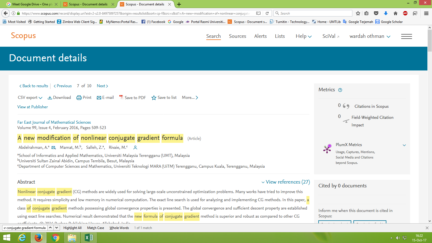The width and height of the screenshot is (432, 243).
Task: Open the wardah othman account dropdown
Action: point(370,36)
